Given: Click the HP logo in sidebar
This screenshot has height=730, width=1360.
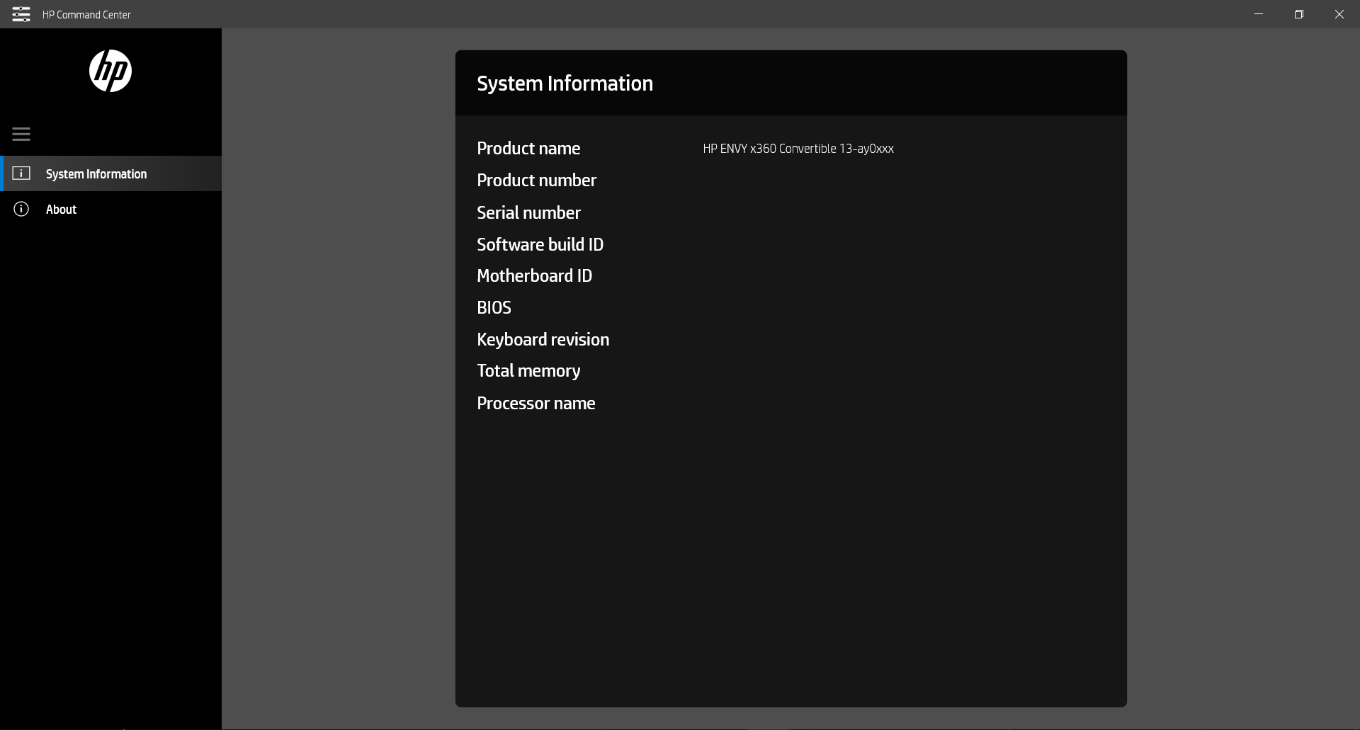Looking at the screenshot, I should (110, 71).
